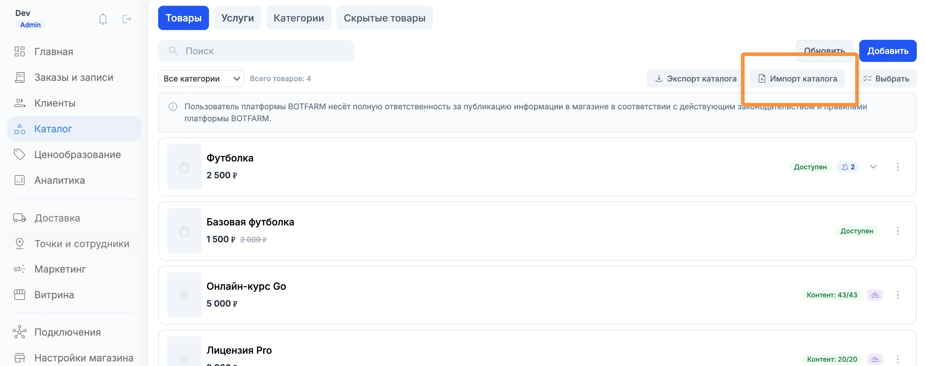Click the Главная grid icon
This screenshot has height=366, width=926.
tap(19, 51)
